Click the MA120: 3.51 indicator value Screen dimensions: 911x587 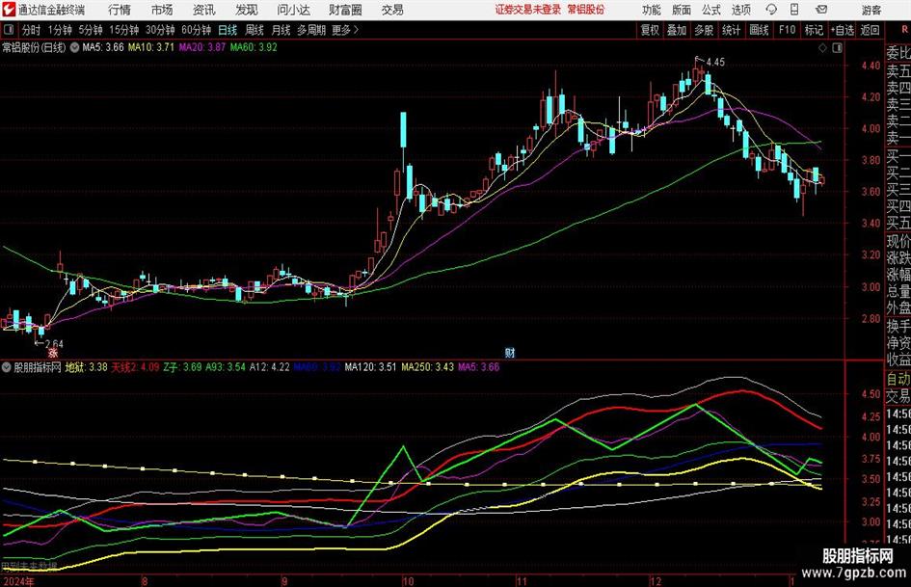[371, 367]
